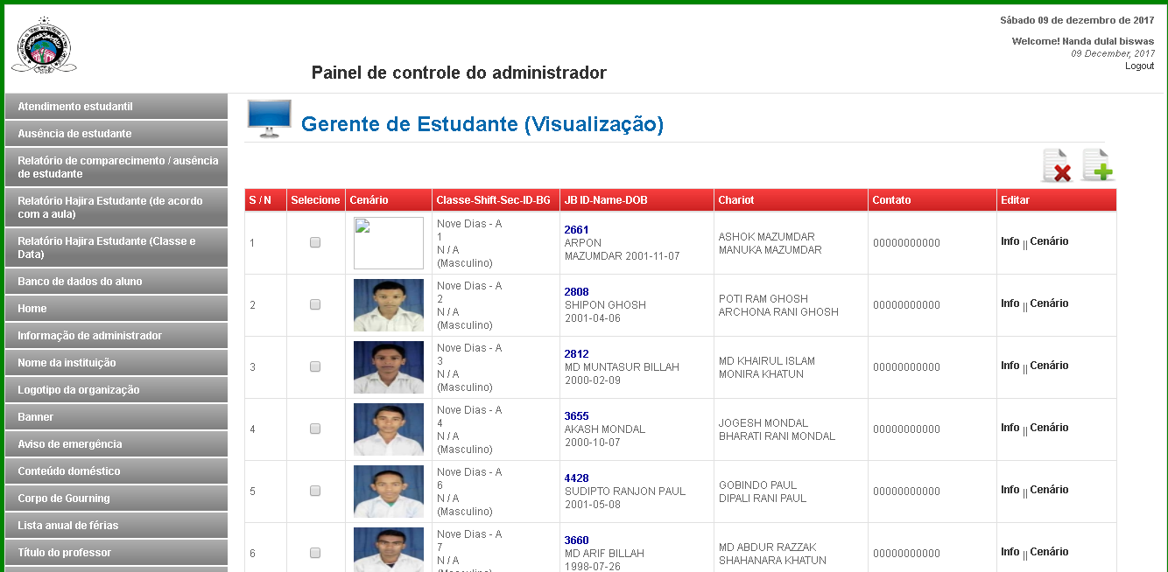Image resolution: width=1168 pixels, height=572 pixels.
Task: Click student ID 3660
Action: tap(576, 541)
